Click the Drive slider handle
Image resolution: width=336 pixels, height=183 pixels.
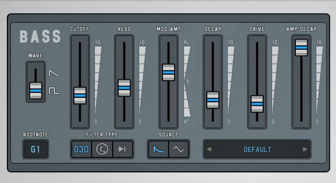[x=257, y=104]
